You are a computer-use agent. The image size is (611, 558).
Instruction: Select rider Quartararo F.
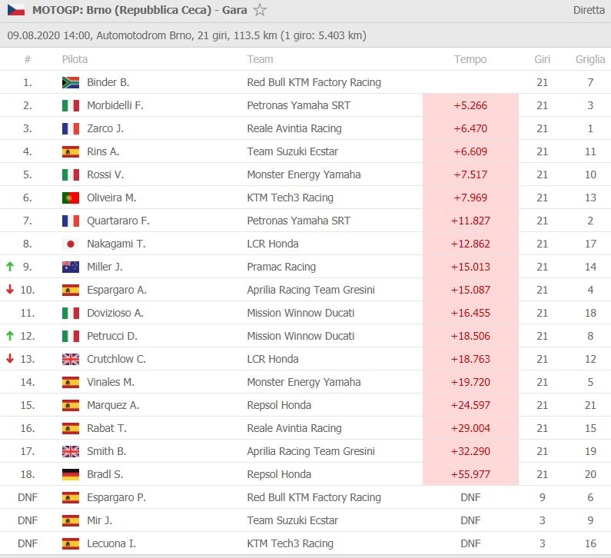(x=118, y=221)
